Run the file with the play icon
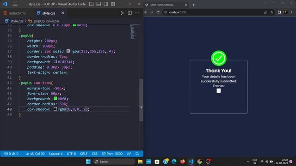The height and width of the screenshot is (166, 296). coord(122,13)
